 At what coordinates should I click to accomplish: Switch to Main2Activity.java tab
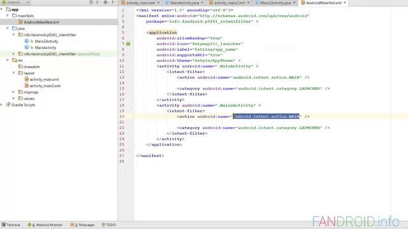click(x=275, y=3)
